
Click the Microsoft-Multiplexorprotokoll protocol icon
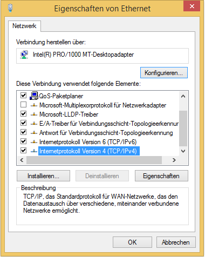click(34, 105)
